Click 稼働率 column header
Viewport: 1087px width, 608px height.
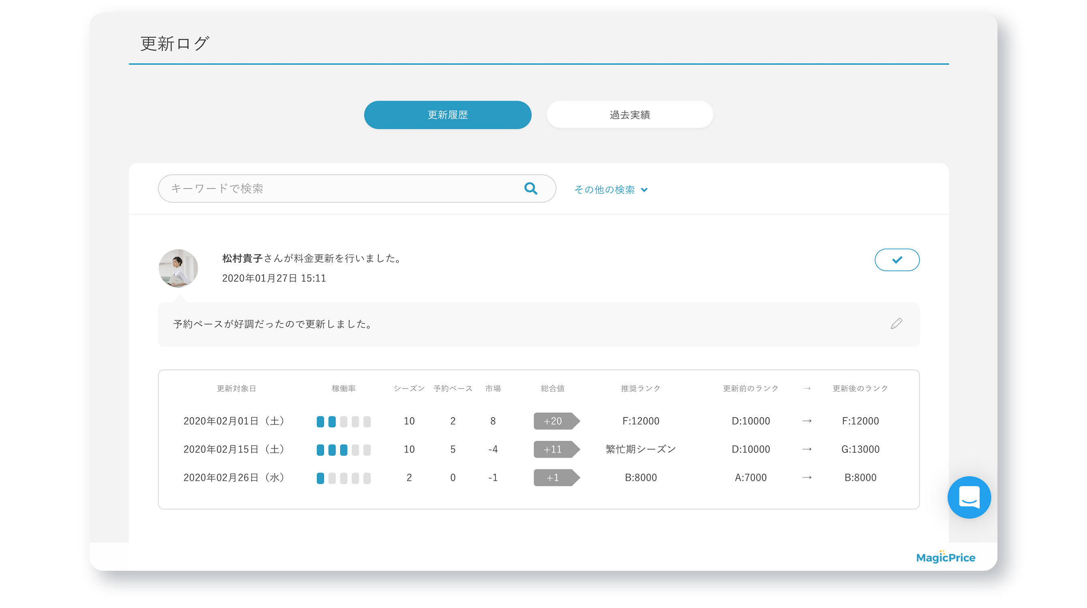343,389
